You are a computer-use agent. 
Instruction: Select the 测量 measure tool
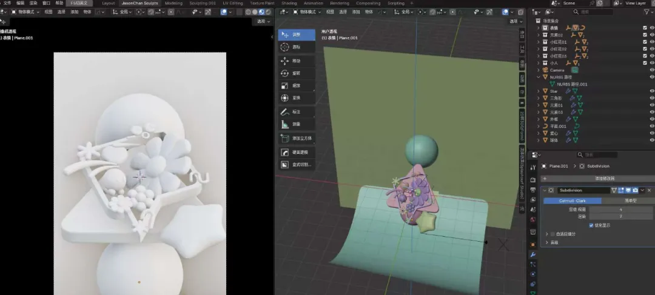[297, 124]
